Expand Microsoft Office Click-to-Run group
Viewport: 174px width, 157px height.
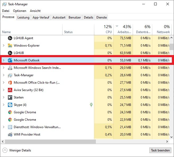3,83
